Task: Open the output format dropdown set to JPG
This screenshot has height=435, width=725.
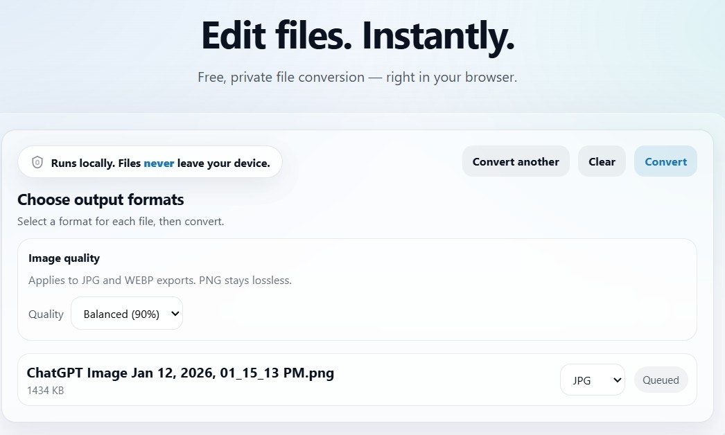Action: [593, 380]
